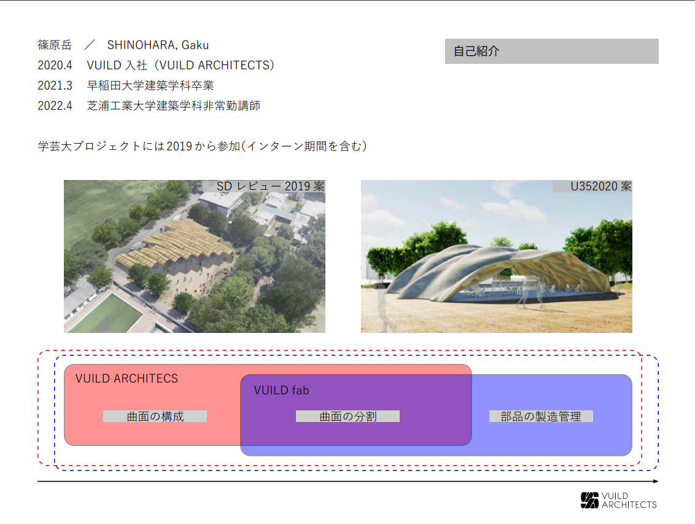
Task: Select the name line 篠原岳 / SHINOHARA, Gaku
Action: pyautogui.click(x=123, y=45)
